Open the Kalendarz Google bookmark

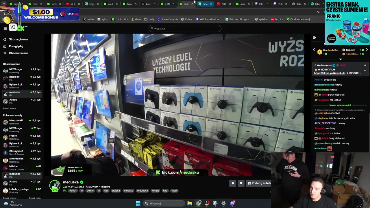pyautogui.click(x=238, y=19)
